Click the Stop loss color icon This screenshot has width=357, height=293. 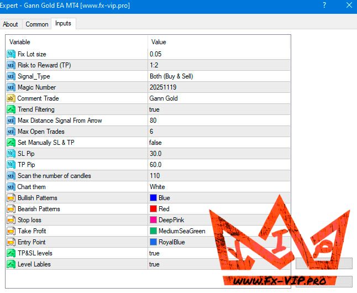click(x=11, y=220)
